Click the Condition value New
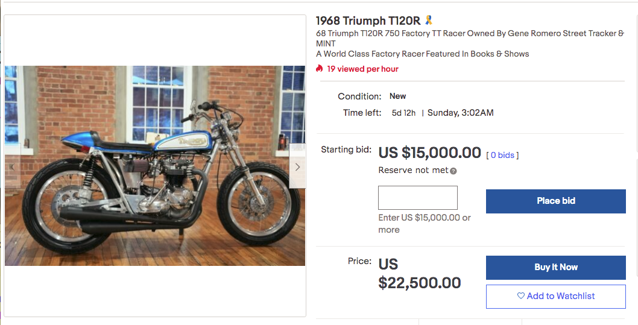 coord(397,96)
